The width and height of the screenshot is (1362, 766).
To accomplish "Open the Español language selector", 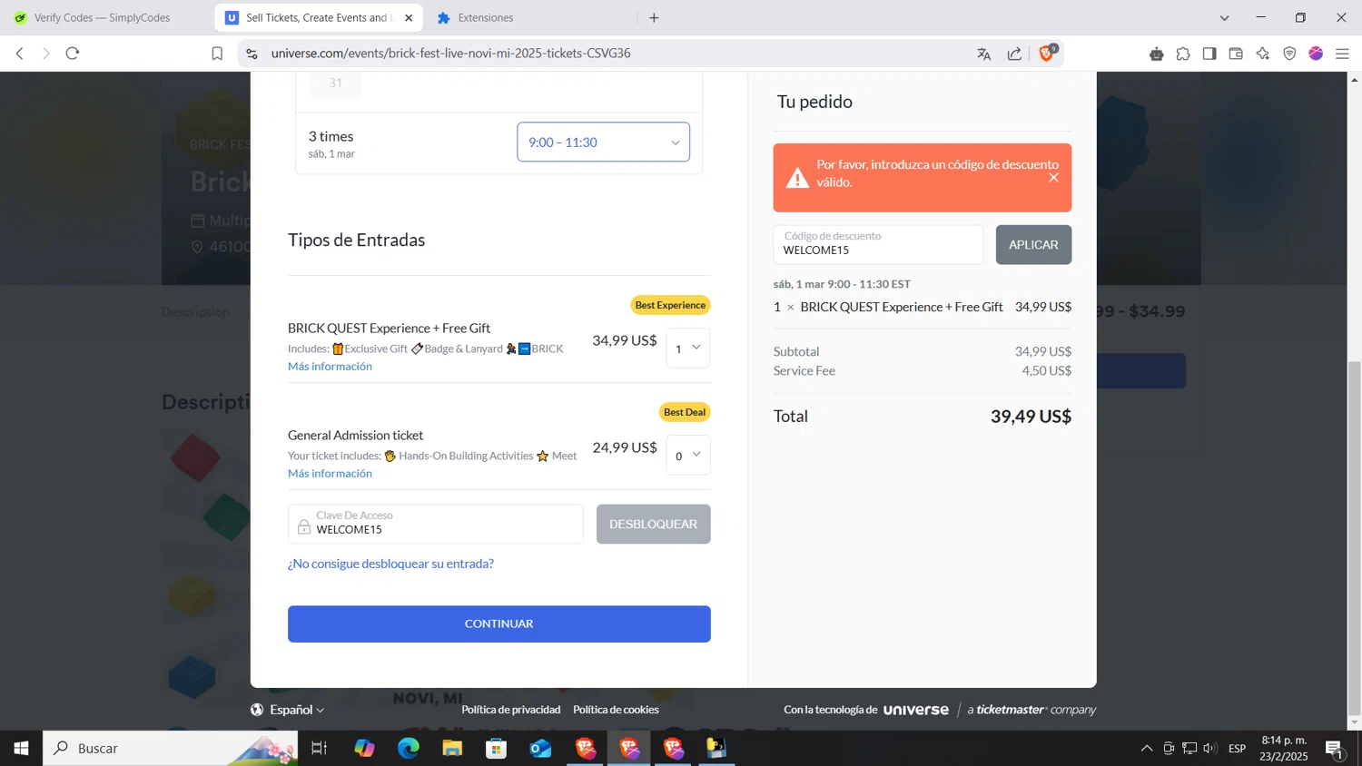I will (288, 710).
